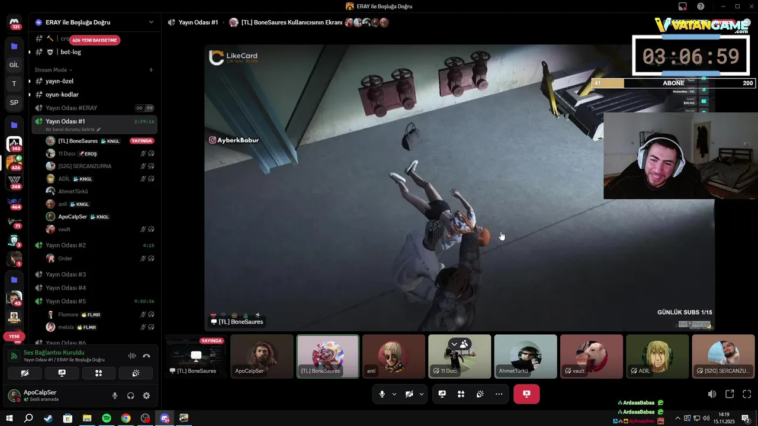The image size is (758, 426).
Task: Start an activity from voice panel
Action: (x=99, y=373)
